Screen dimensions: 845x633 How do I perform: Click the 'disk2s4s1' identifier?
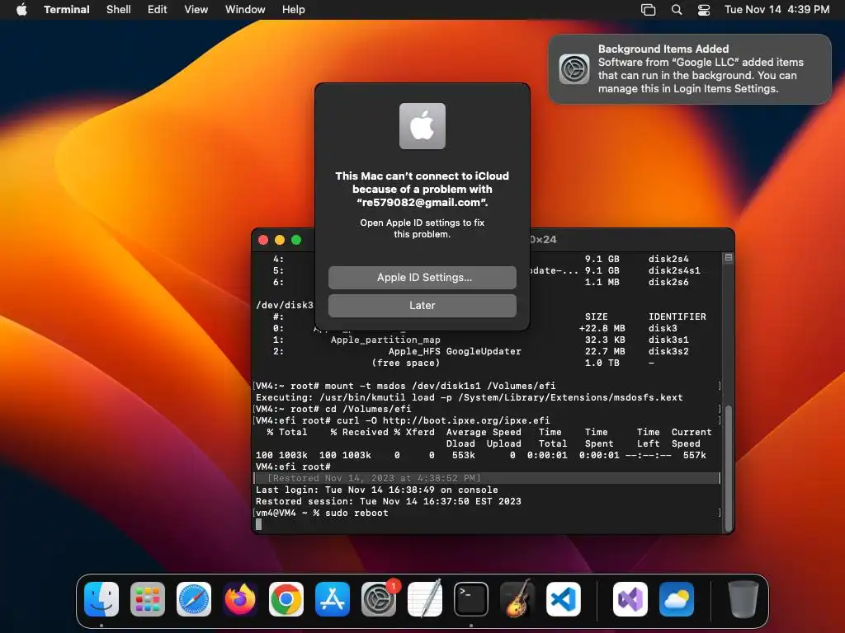(674, 270)
